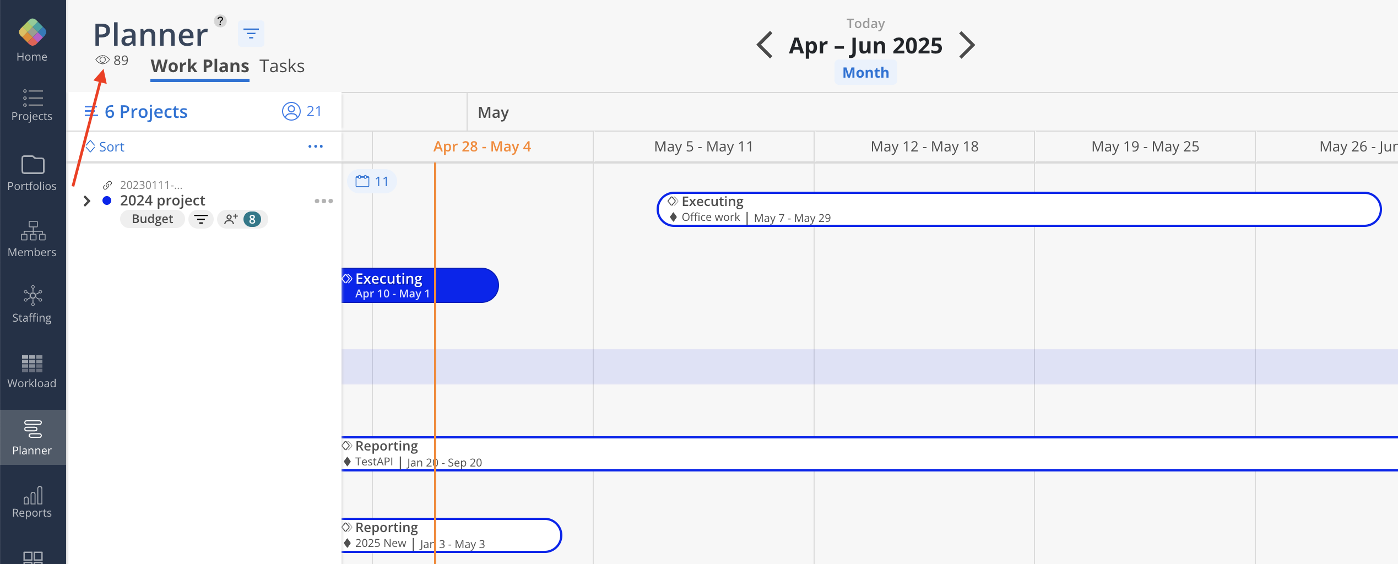This screenshot has width=1398, height=564.
Task: Toggle the 21 members person filter
Action: (302, 111)
